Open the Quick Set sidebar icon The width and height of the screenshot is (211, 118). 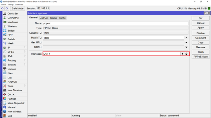click(x=4, y=13)
